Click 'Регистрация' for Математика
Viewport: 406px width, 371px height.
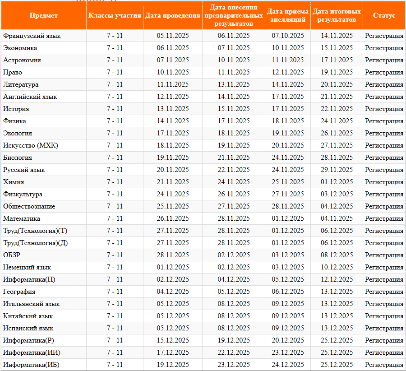pos(384,218)
